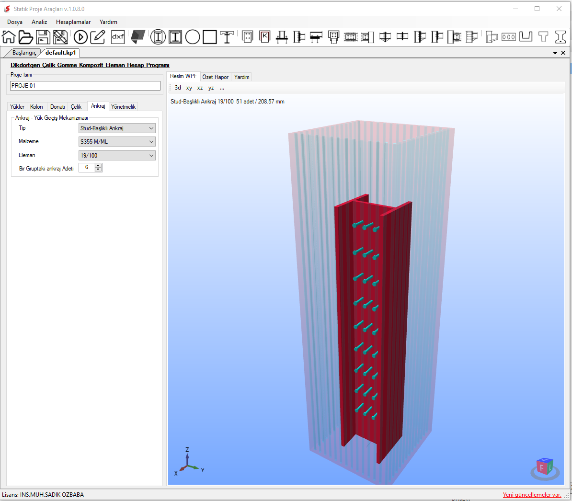The height and width of the screenshot is (501, 572).
Task: Click the Proje İsmi input field
Action: 85,86
